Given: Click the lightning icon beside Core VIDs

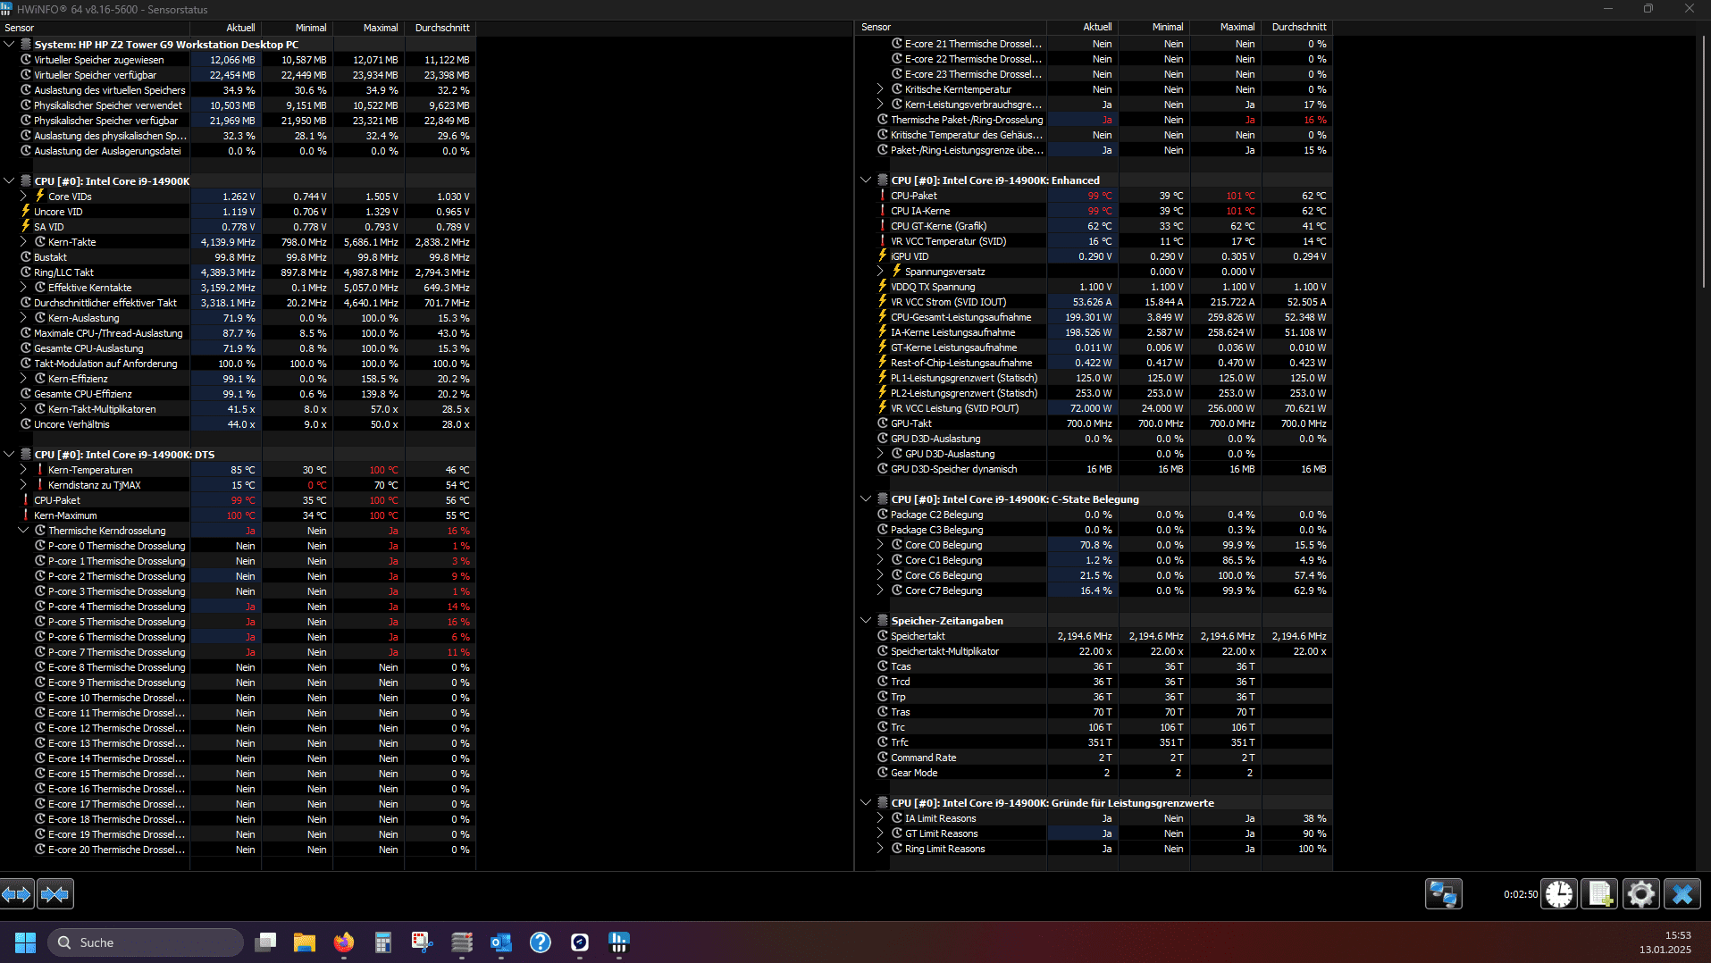Looking at the screenshot, I should [x=40, y=196].
